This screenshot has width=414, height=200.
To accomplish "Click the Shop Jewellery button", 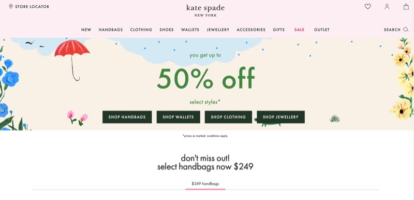I will coord(280,117).
